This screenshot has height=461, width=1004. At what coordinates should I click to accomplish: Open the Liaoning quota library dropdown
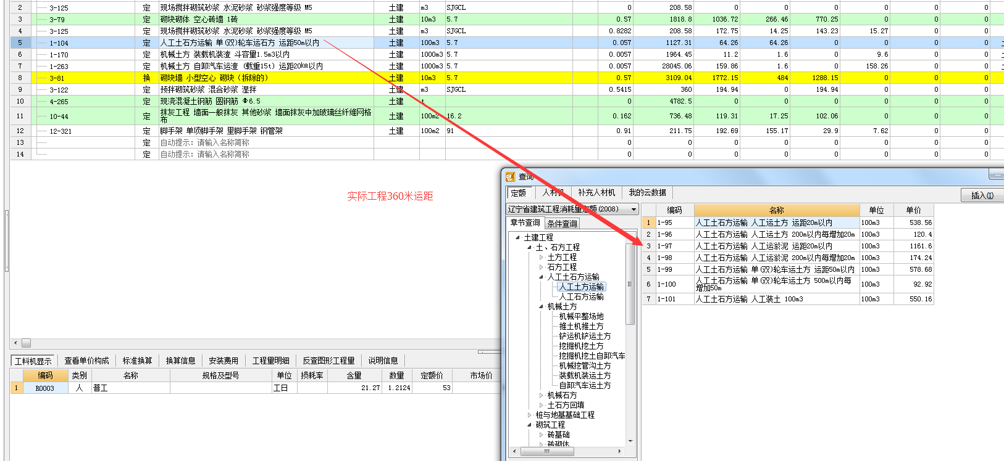tap(634, 210)
